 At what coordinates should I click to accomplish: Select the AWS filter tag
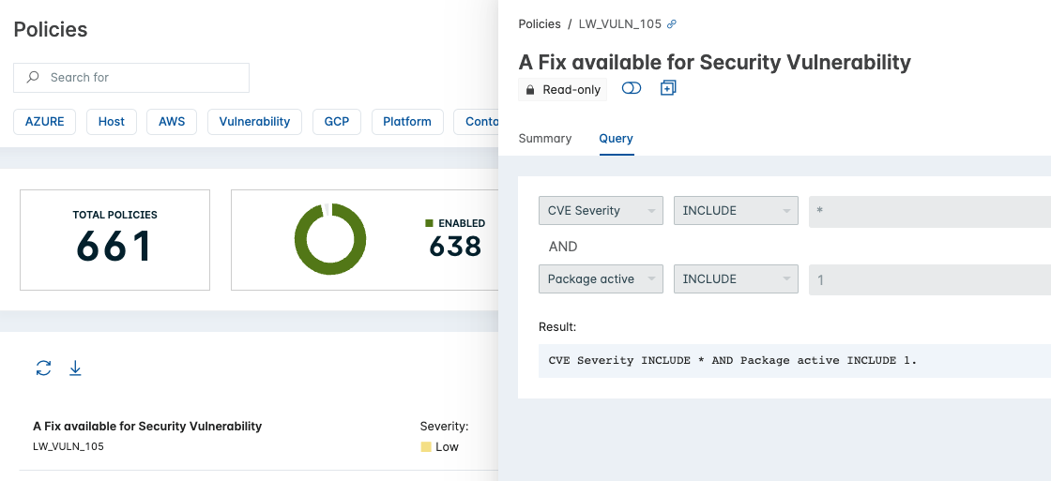click(172, 122)
